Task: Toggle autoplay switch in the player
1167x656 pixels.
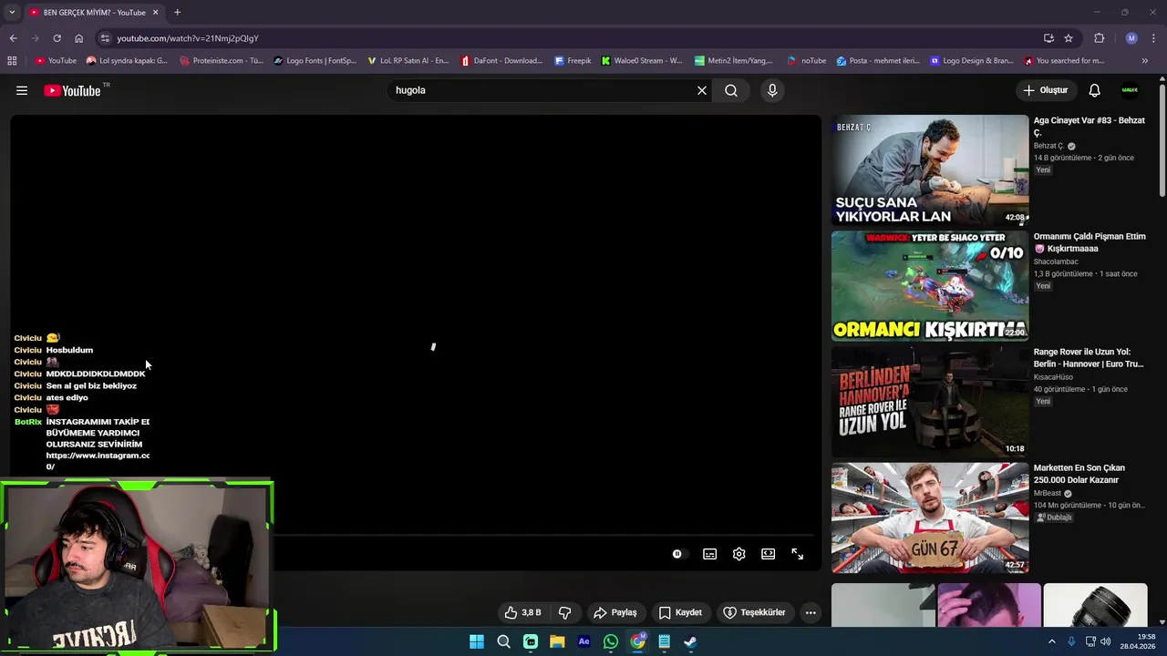Action: coord(677,554)
